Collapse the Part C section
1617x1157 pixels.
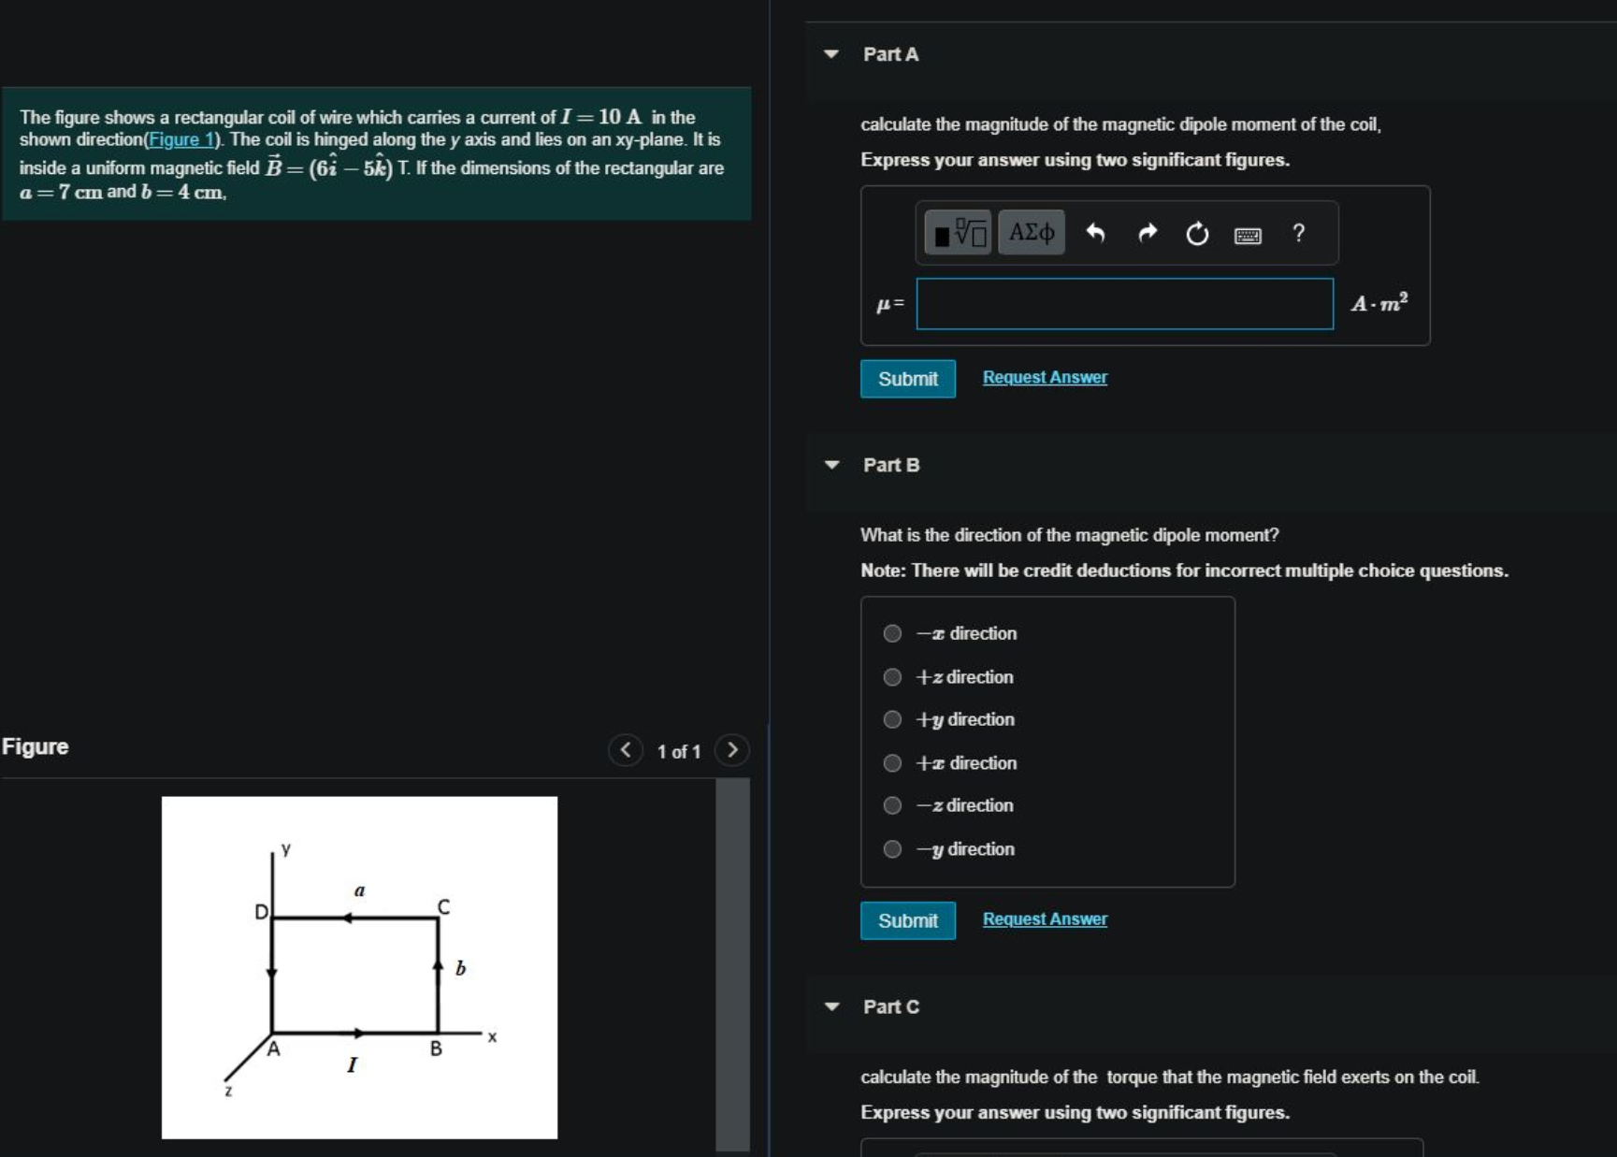pyautogui.click(x=830, y=1006)
